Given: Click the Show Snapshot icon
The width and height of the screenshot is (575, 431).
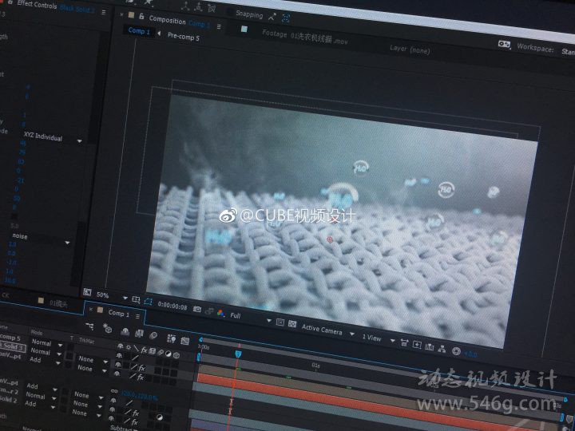Looking at the screenshot, I should coord(209,311).
